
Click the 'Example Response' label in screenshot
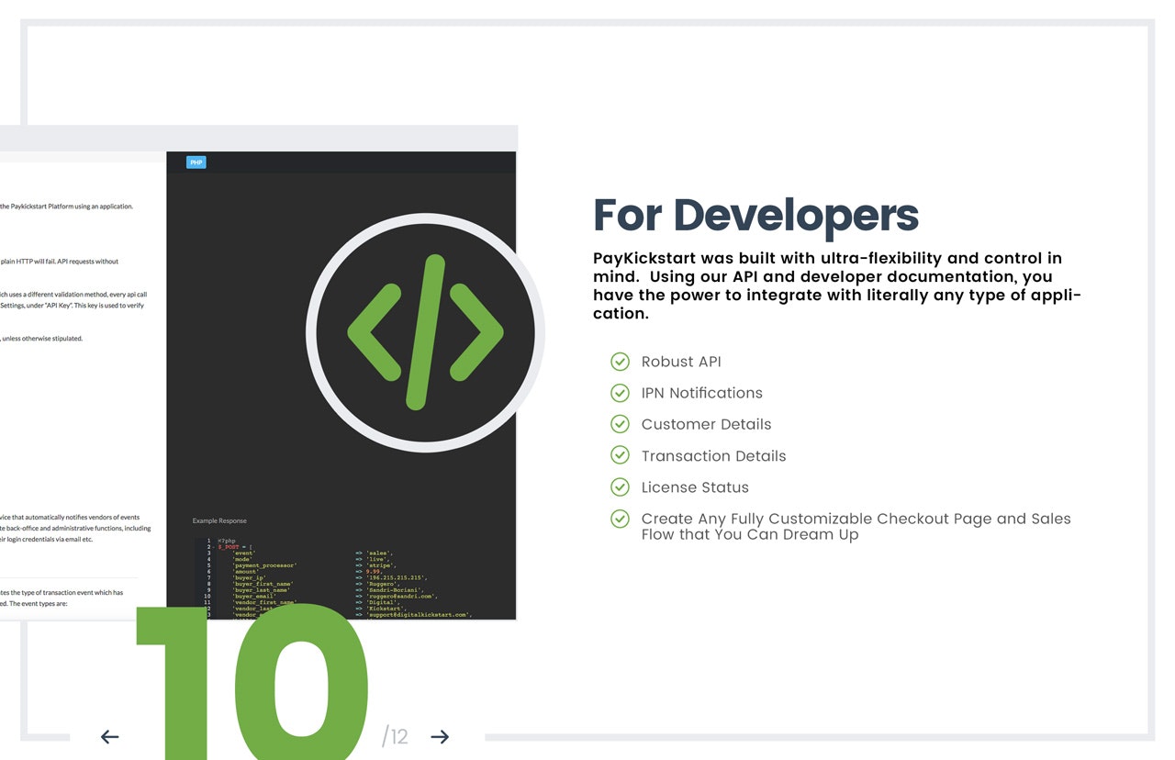219,520
